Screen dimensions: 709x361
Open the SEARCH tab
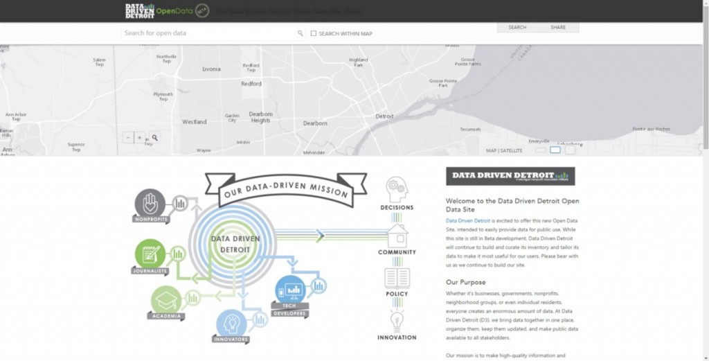517,27
